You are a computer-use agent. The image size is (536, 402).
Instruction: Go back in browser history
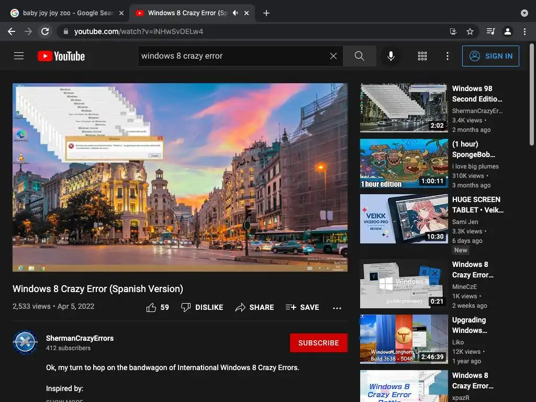12,31
